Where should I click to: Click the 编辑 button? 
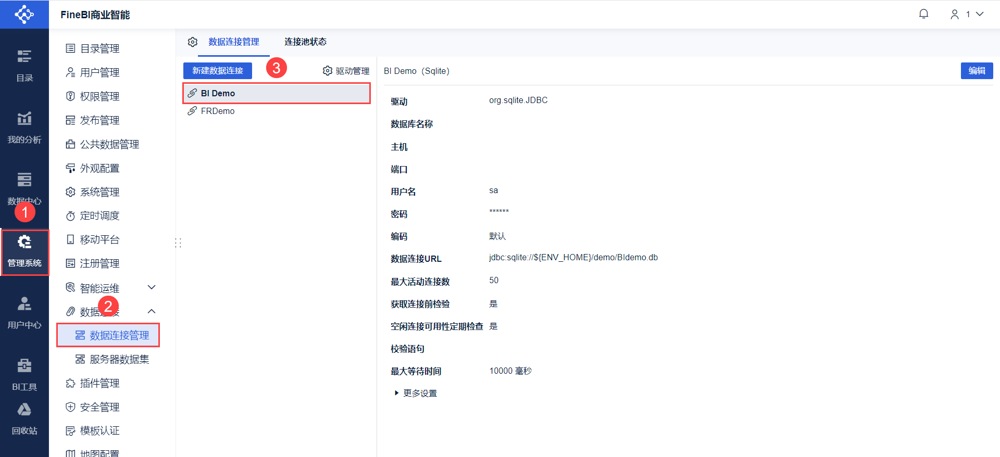click(x=977, y=71)
